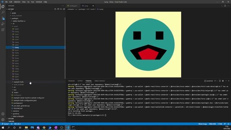Open the terminal launch profile dropdown arrow
The height and width of the screenshot is (130, 231).
[x=217, y=81]
